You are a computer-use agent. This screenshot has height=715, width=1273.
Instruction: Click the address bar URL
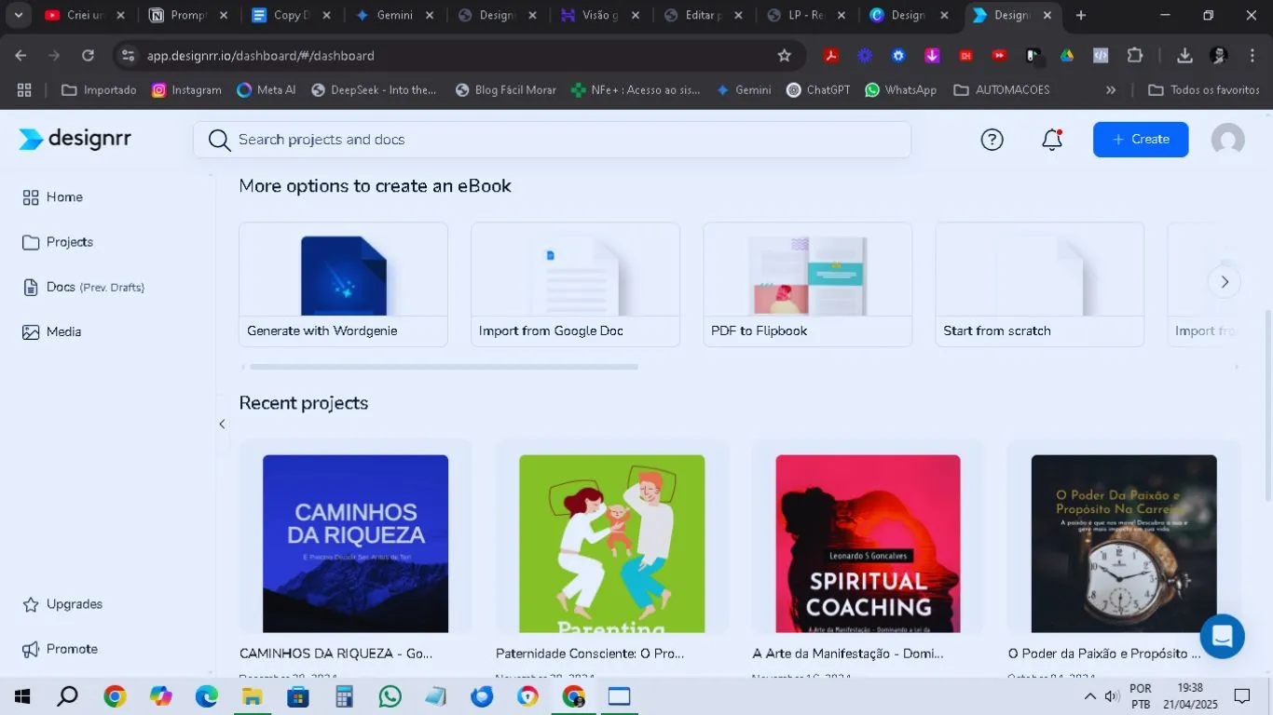coord(261,56)
